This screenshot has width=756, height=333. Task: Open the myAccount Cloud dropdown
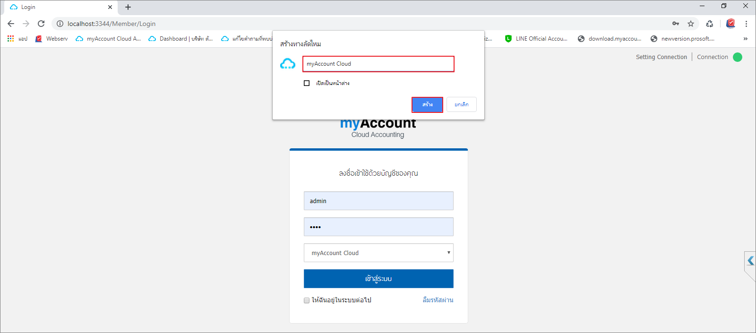pos(378,253)
